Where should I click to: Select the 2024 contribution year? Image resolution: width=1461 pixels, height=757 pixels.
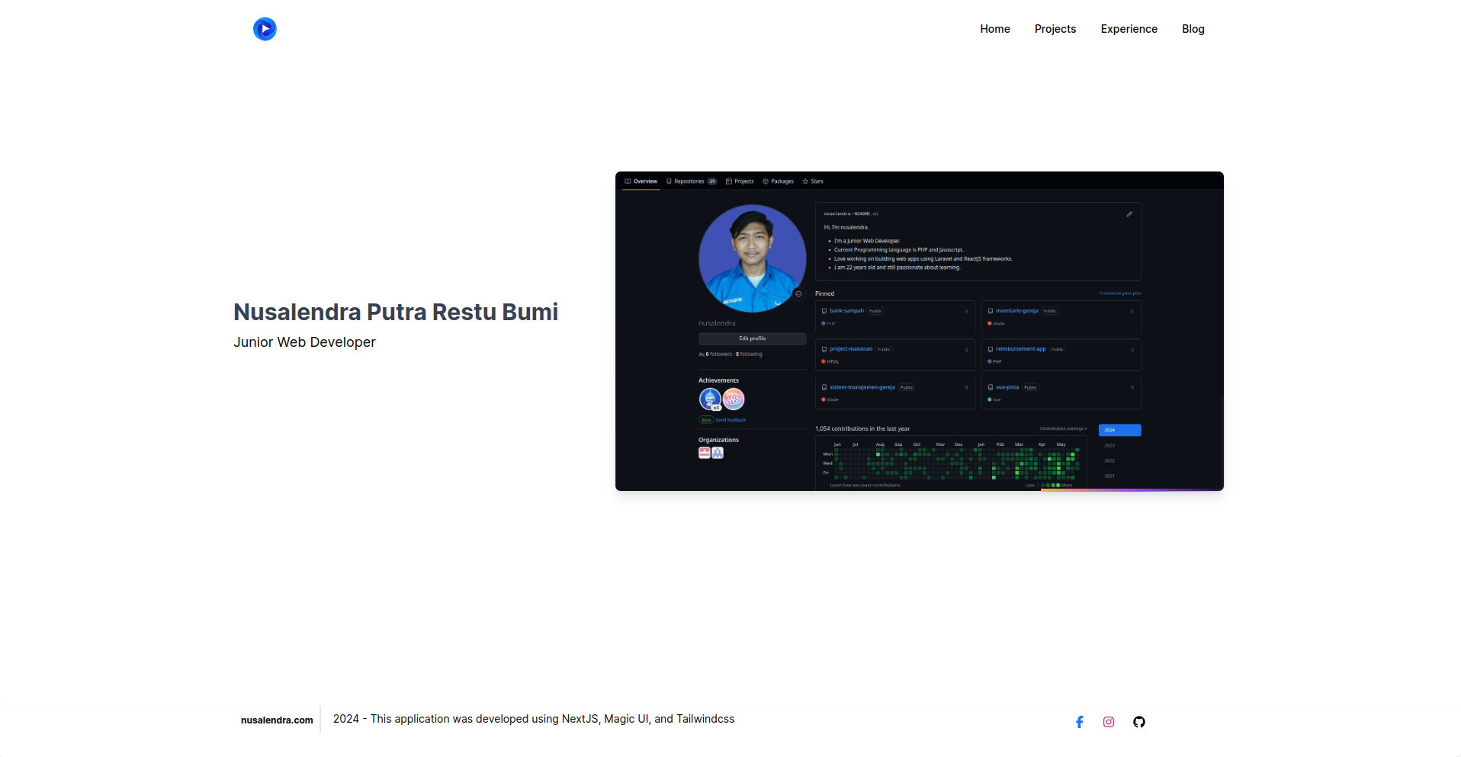[1119, 430]
